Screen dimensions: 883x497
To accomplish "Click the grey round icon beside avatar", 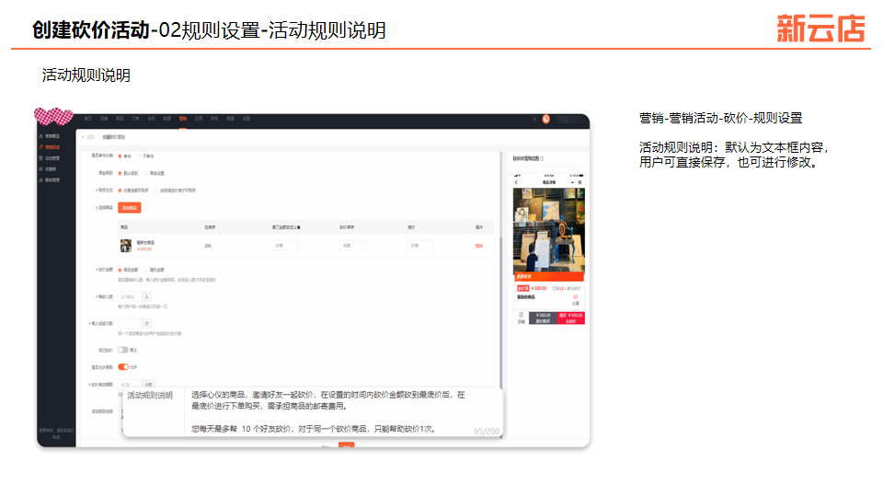I will (x=534, y=119).
